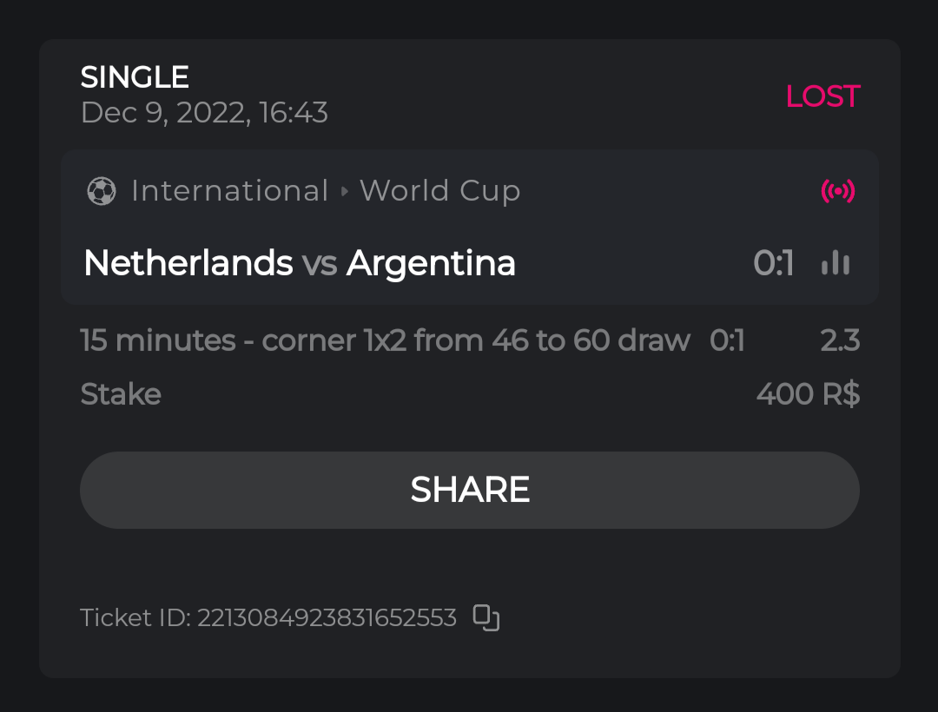Click the breadcrumb arrow before World Cup
Image resolution: width=938 pixels, height=712 pixels.
[x=345, y=191]
